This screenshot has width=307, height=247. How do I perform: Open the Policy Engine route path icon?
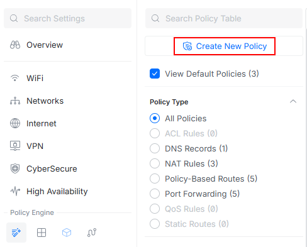point(92,233)
